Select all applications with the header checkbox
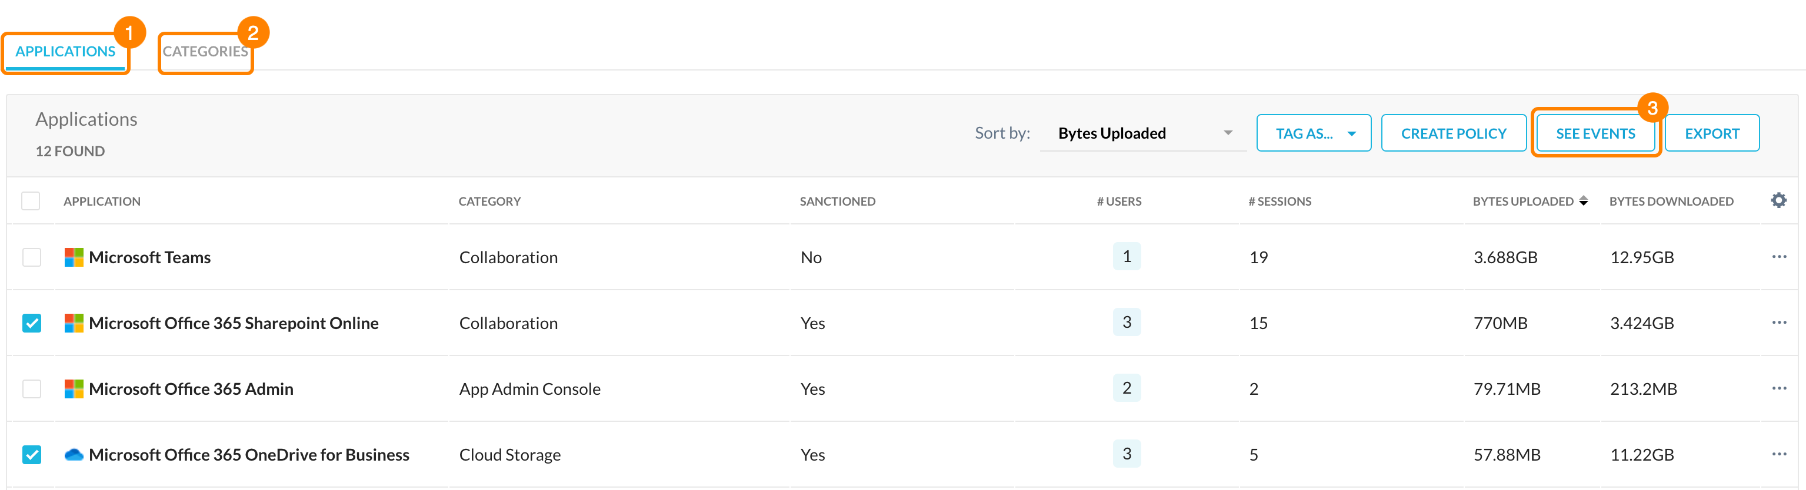 point(31,201)
